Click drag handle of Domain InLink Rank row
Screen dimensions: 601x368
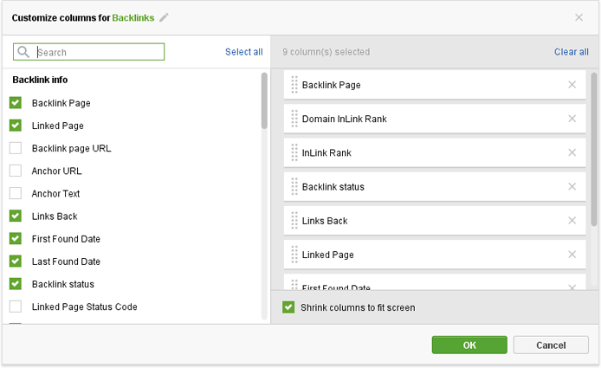point(294,119)
